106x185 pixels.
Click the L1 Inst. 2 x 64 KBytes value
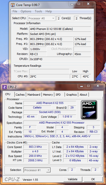point(75,151)
